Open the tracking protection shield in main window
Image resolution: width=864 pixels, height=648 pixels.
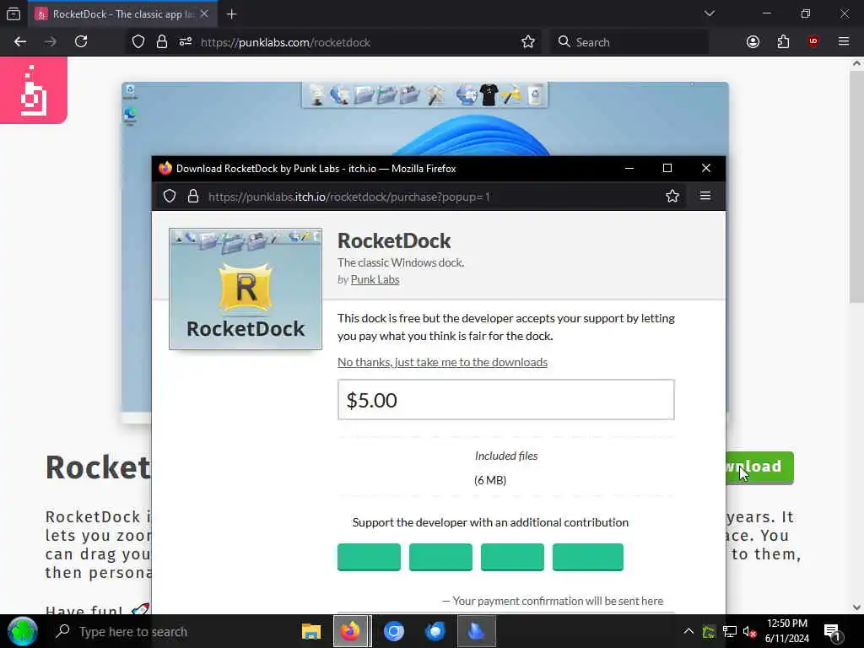[x=138, y=42]
